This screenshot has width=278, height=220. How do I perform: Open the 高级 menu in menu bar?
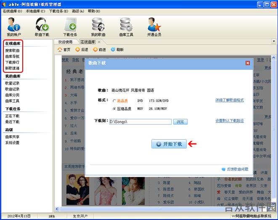pyautogui.click(x=78, y=11)
